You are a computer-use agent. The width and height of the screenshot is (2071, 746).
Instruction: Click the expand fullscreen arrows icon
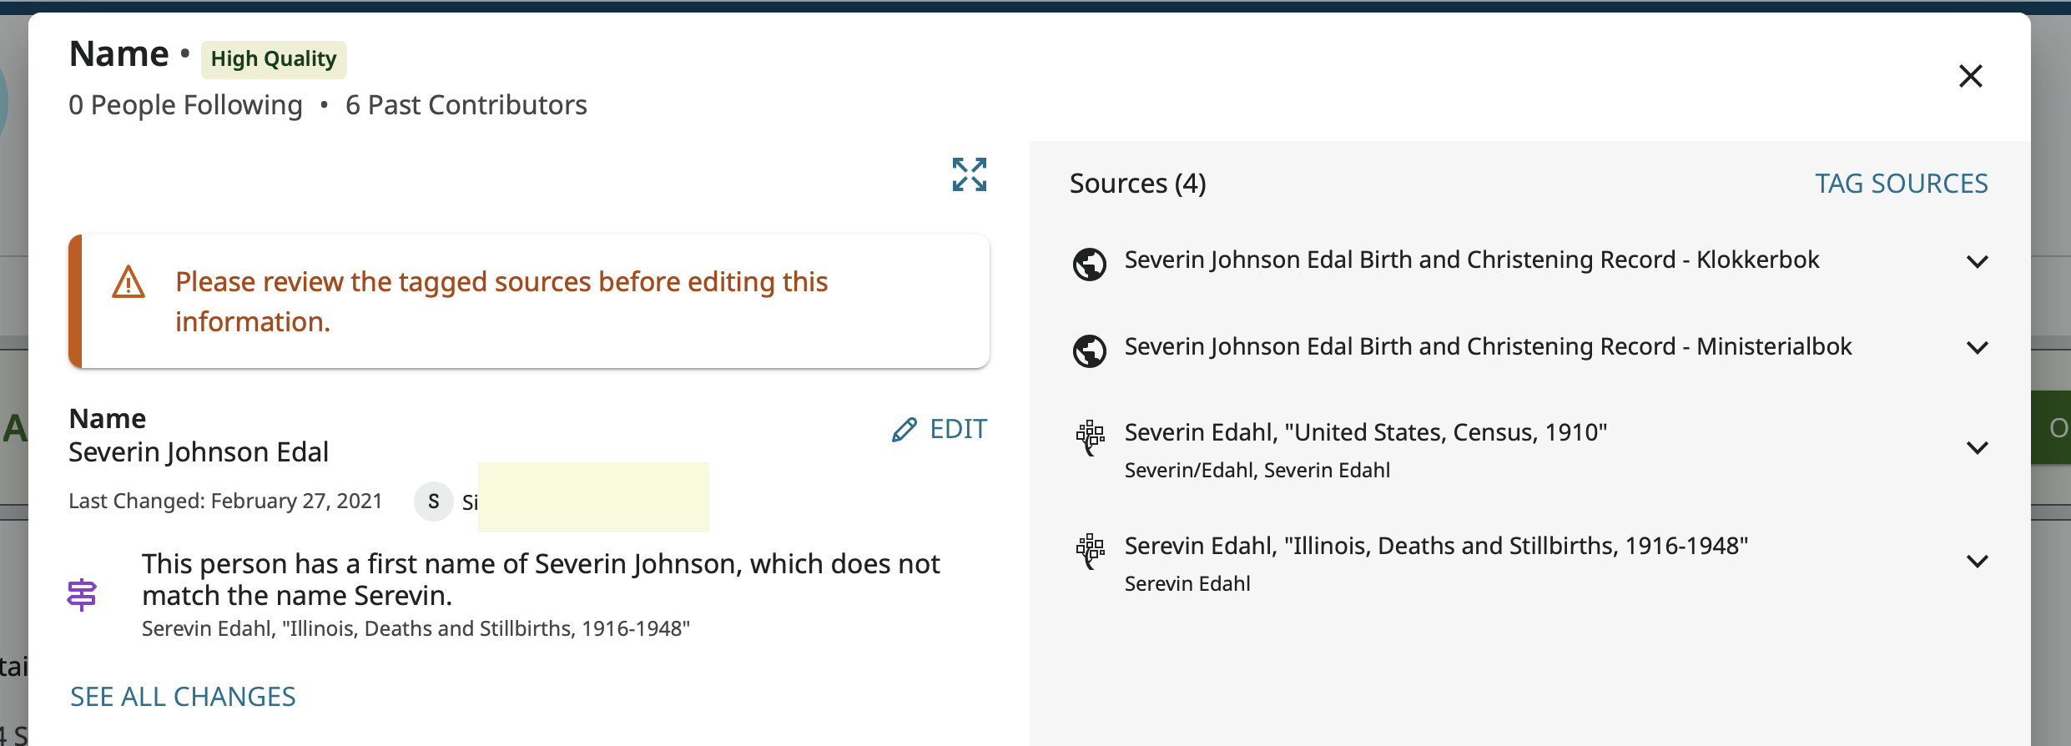click(x=969, y=174)
